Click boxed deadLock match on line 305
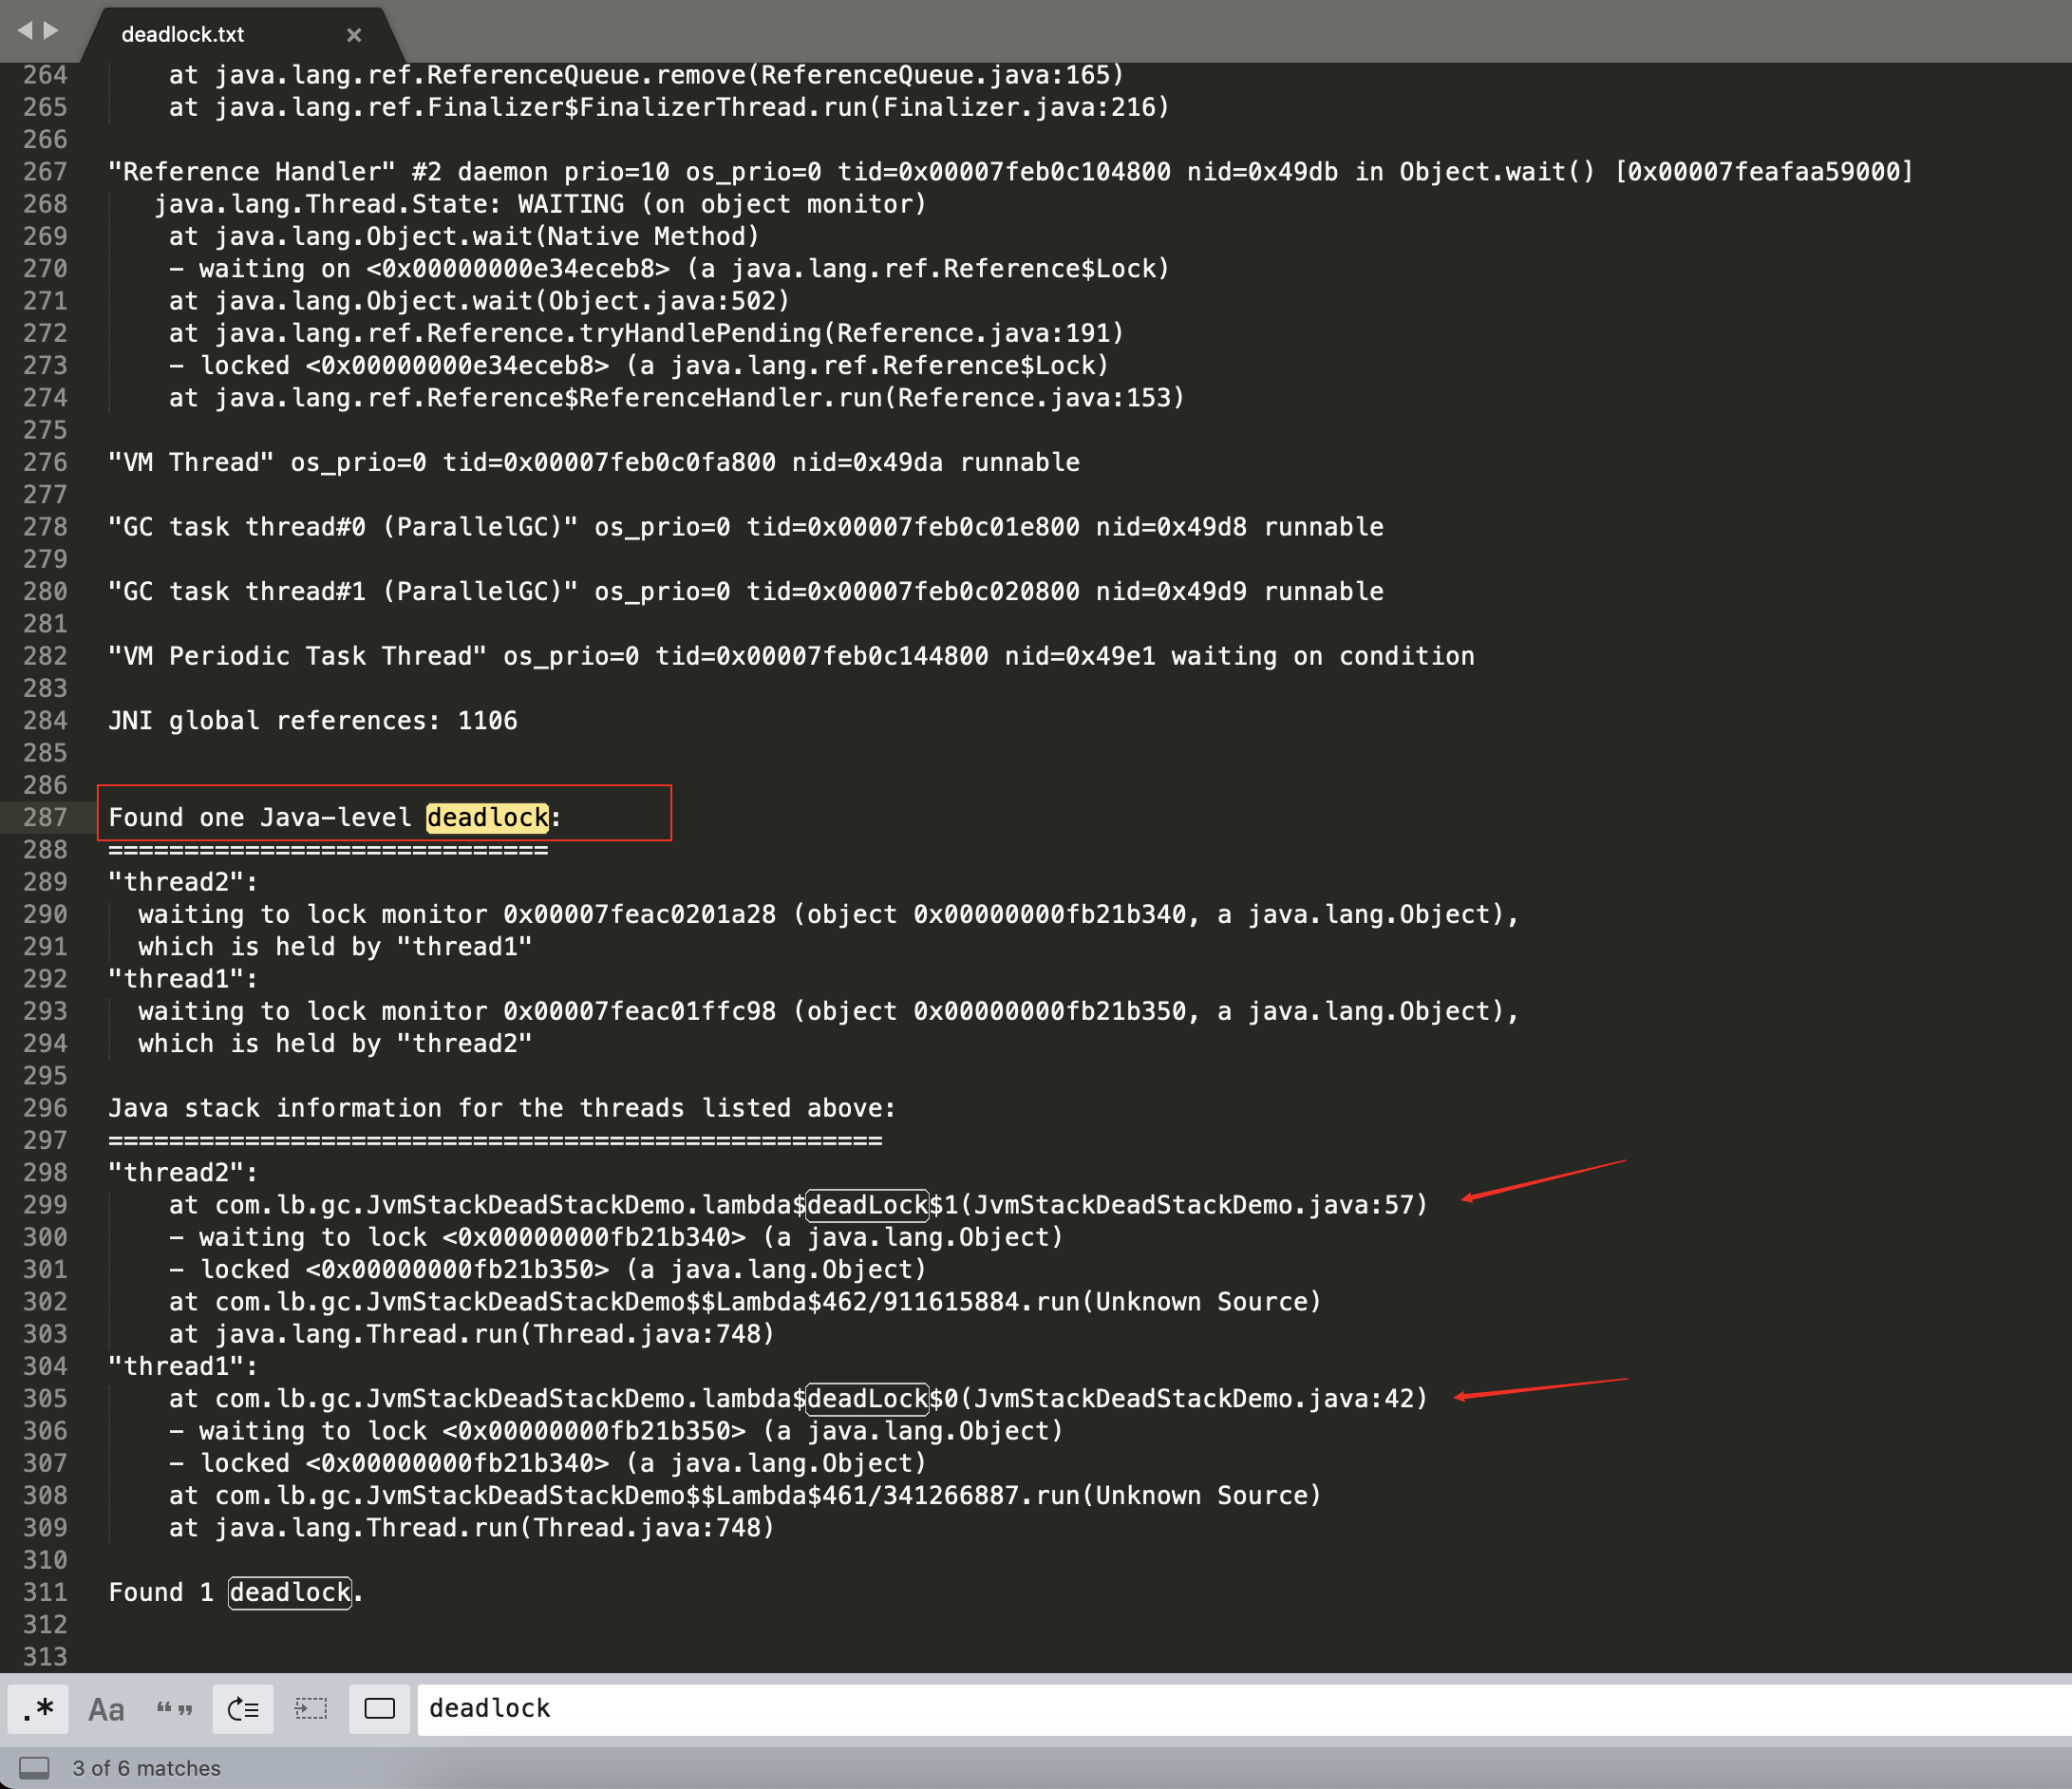Image resolution: width=2072 pixels, height=1789 pixels. [867, 1399]
